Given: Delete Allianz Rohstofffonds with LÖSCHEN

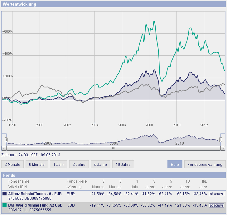Looking at the screenshot, I should pyautogui.click(x=216, y=194).
